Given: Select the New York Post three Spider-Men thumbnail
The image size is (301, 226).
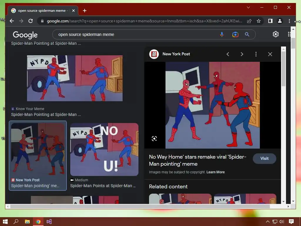Looking at the screenshot, I should click(x=38, y=149).
